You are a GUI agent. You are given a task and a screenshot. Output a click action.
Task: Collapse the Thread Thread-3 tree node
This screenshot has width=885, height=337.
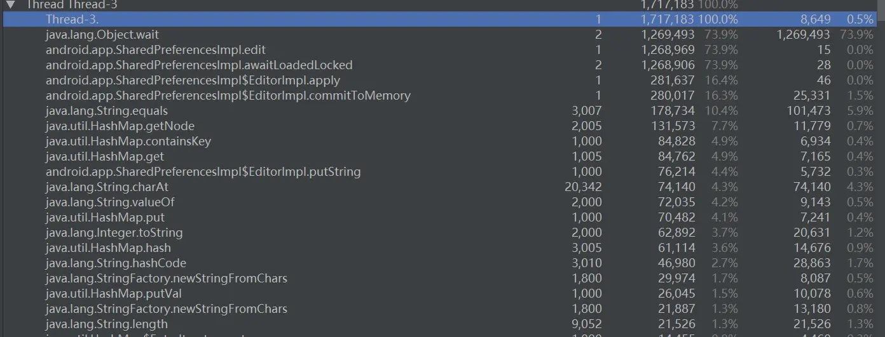tap(10, 4)
